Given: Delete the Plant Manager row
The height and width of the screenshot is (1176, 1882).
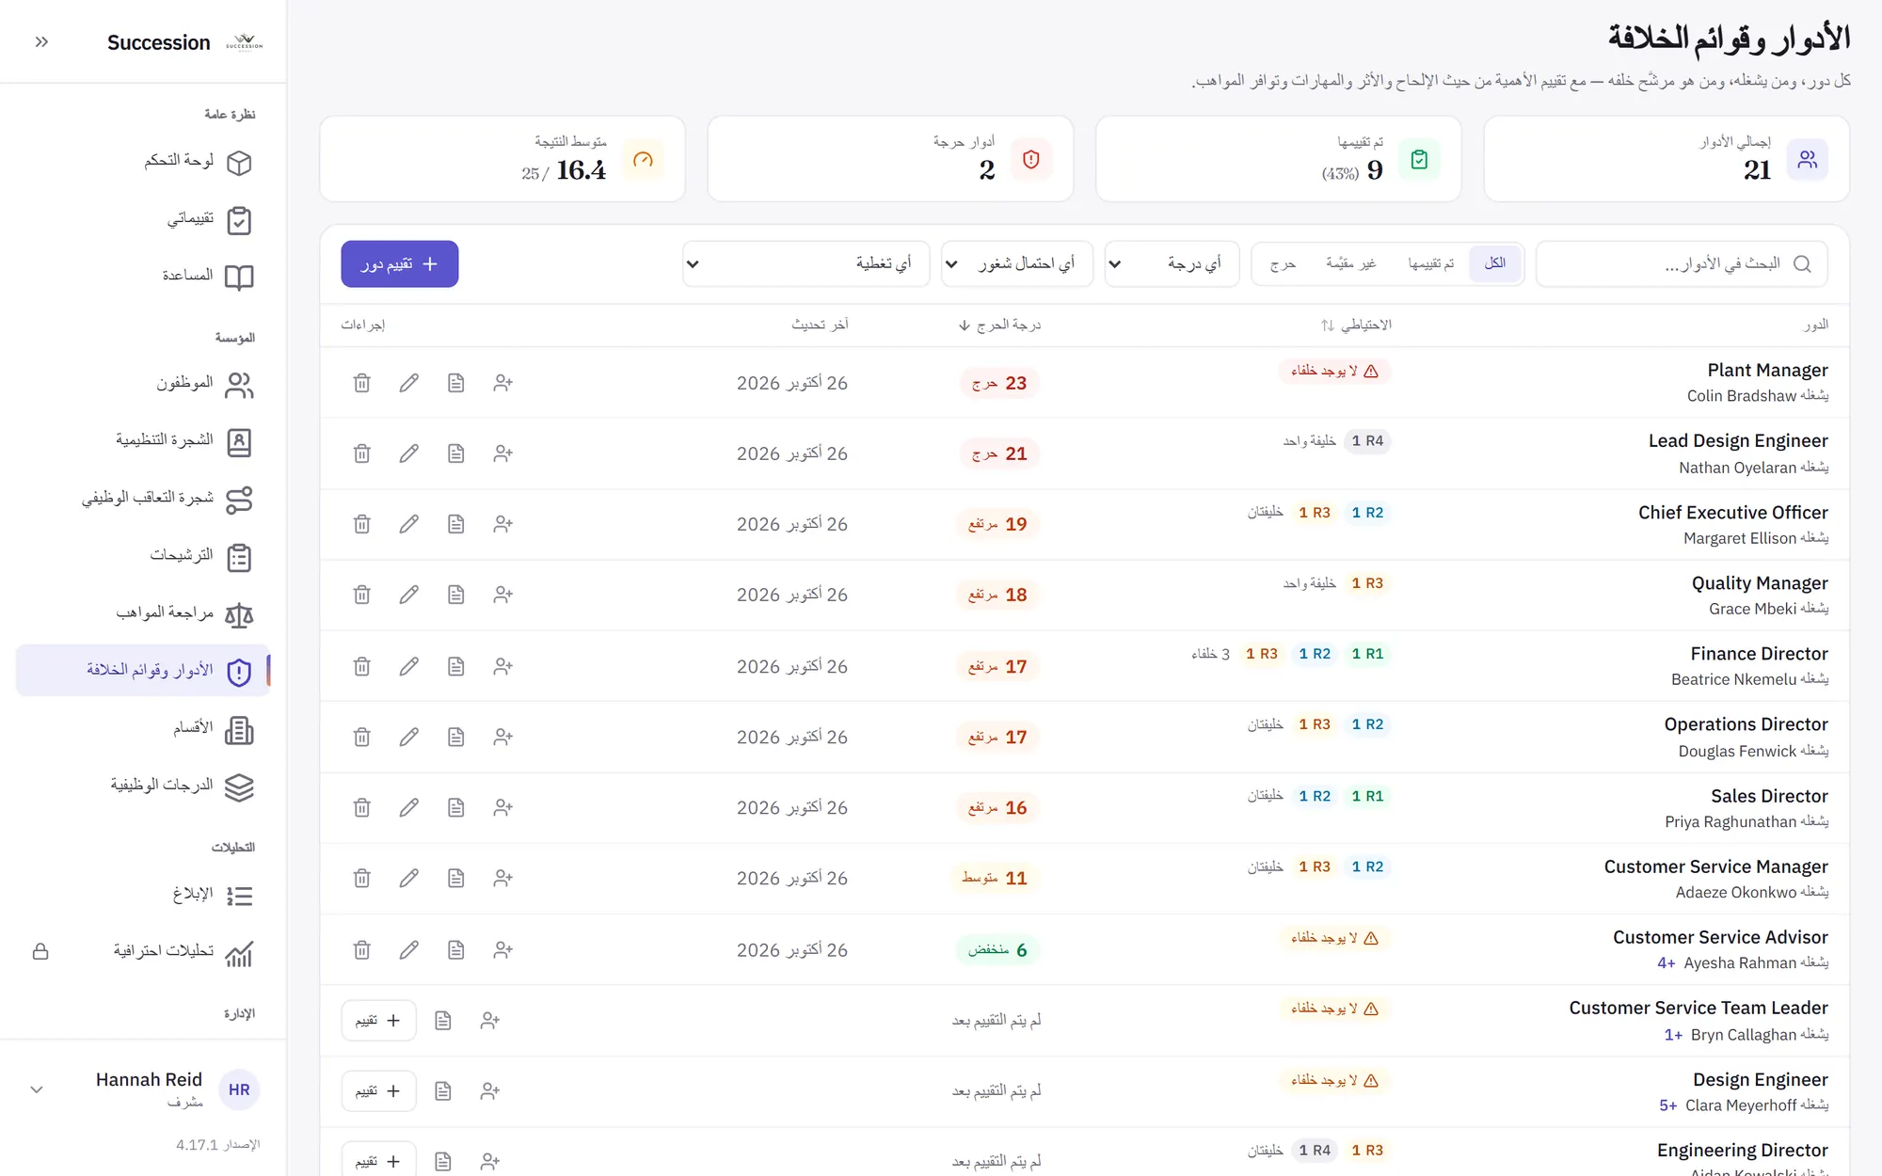Looking at the screenshot, I should 362,383.
